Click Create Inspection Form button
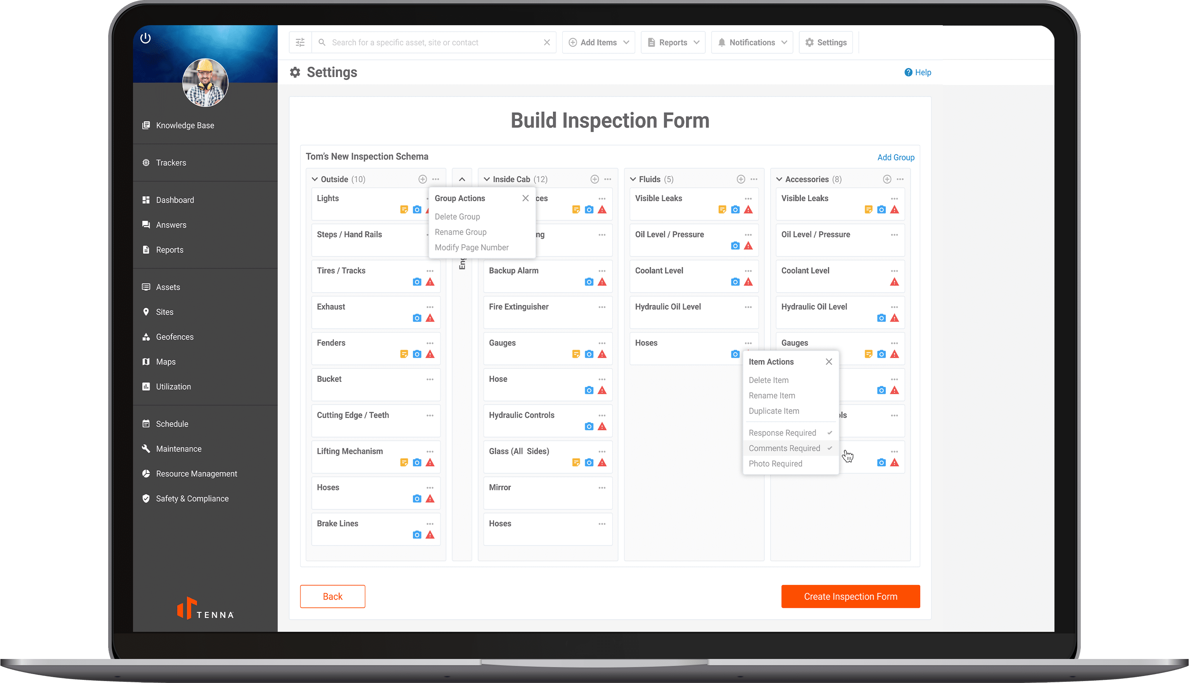This screenshot has height=683, width=1189. point(851,597)
